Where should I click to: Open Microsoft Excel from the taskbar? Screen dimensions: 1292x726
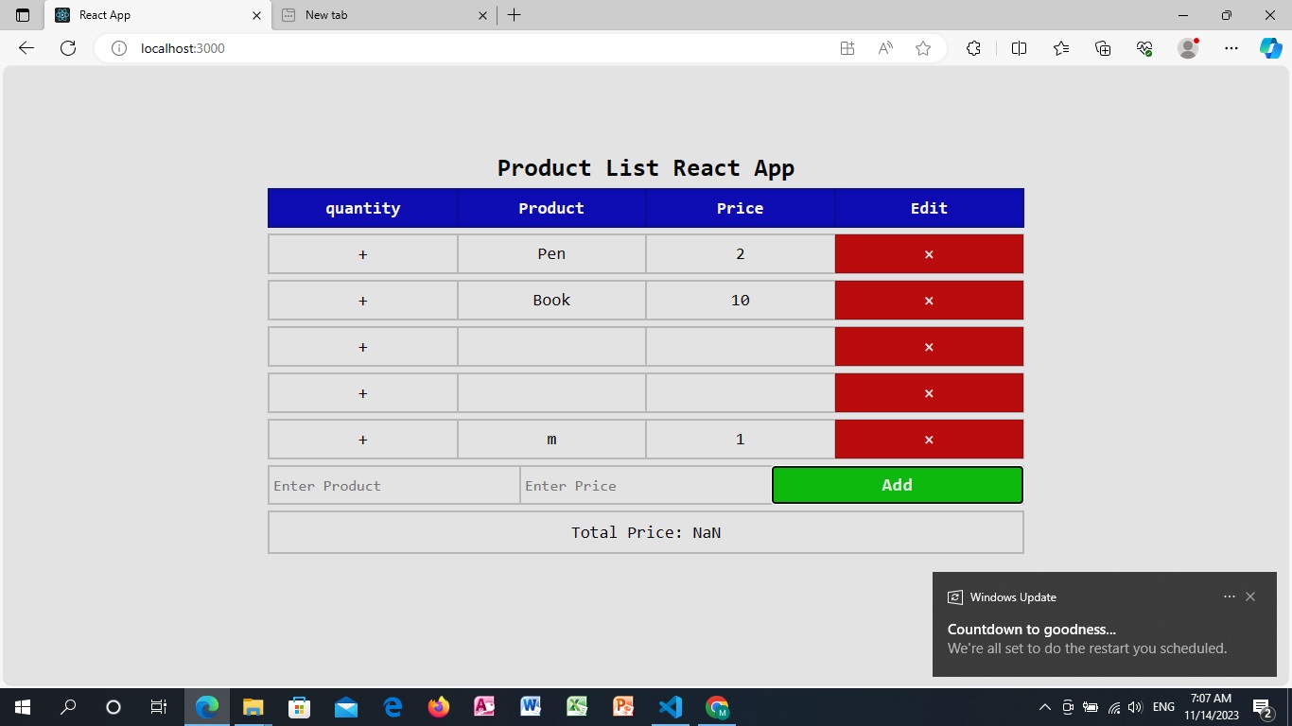pyautogui.click(x=577, y=707)
